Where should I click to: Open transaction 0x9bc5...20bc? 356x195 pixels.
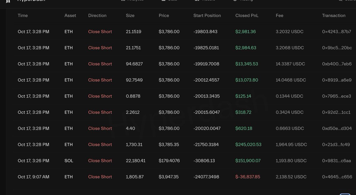click(x=337, y=48)
